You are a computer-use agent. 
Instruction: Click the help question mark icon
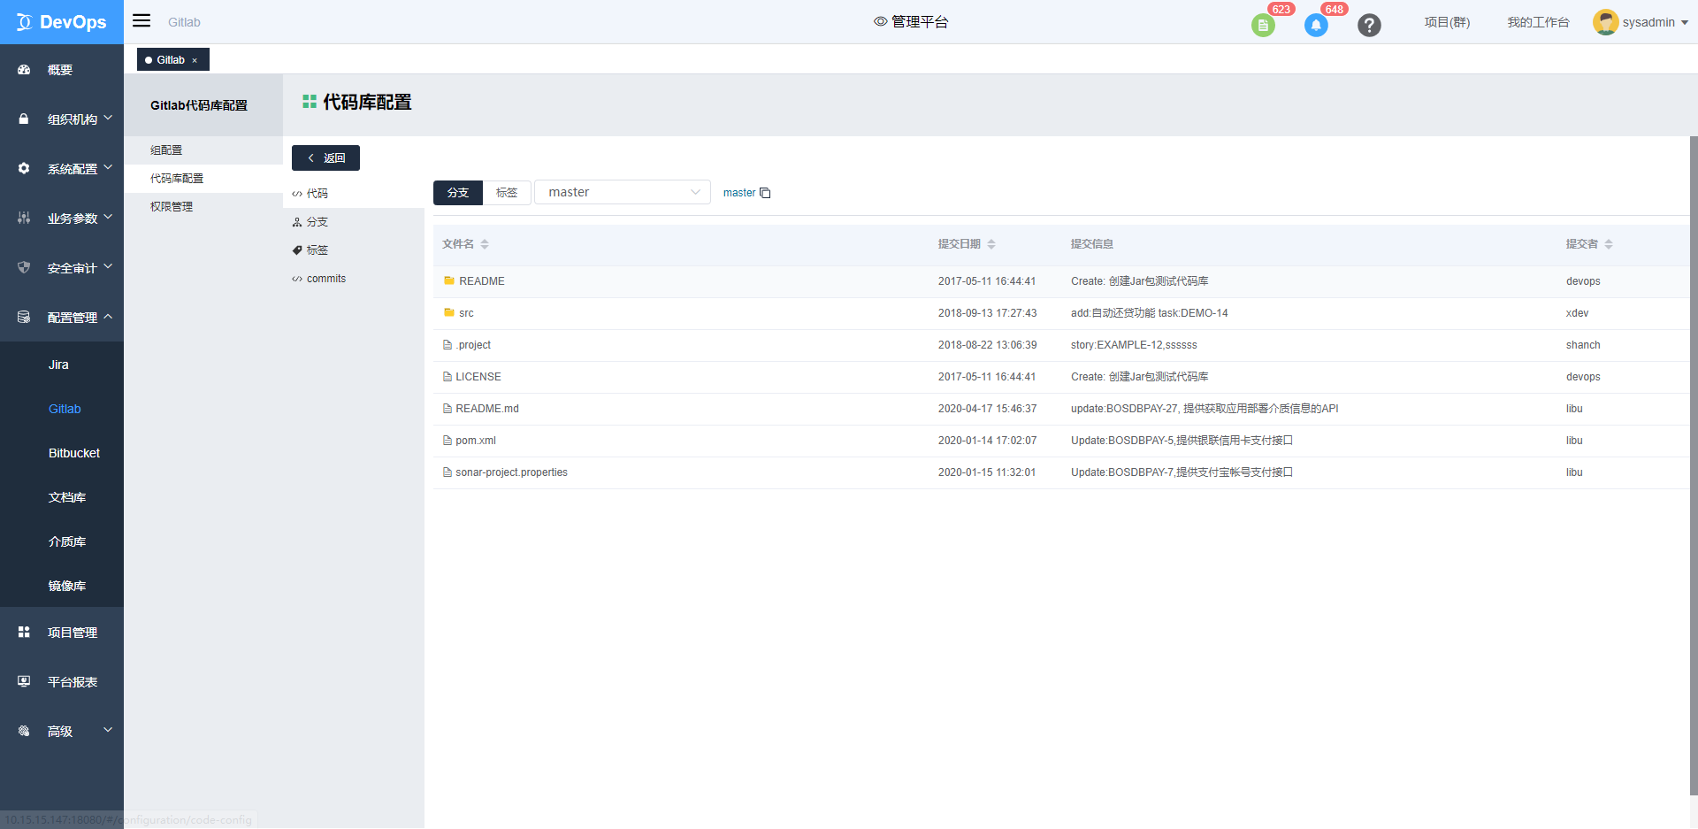coord(1369,26)
